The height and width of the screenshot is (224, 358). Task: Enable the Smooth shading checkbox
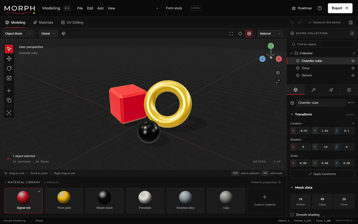[x=292, y=214]
